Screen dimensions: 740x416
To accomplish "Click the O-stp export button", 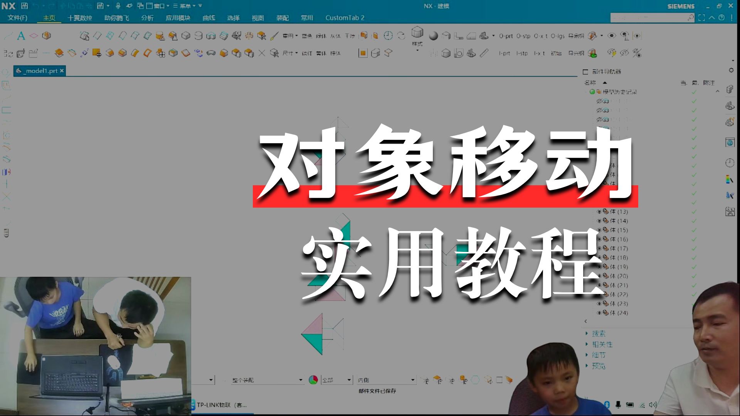I will [523, 36].
